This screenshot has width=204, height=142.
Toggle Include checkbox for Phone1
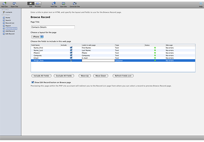71,53
